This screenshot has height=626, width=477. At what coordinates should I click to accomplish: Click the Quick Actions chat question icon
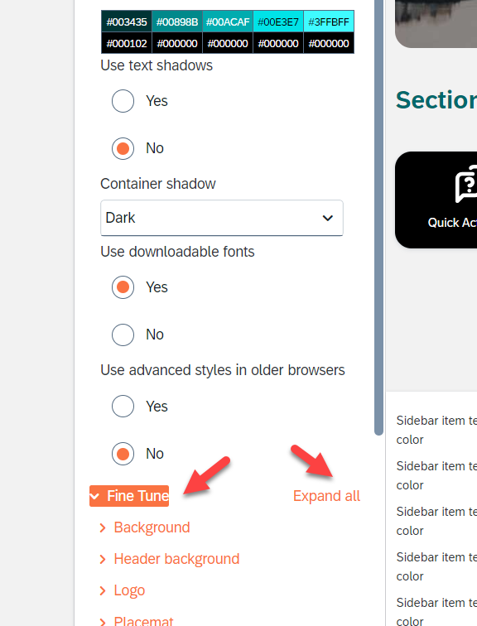click(x=466, y=184)
